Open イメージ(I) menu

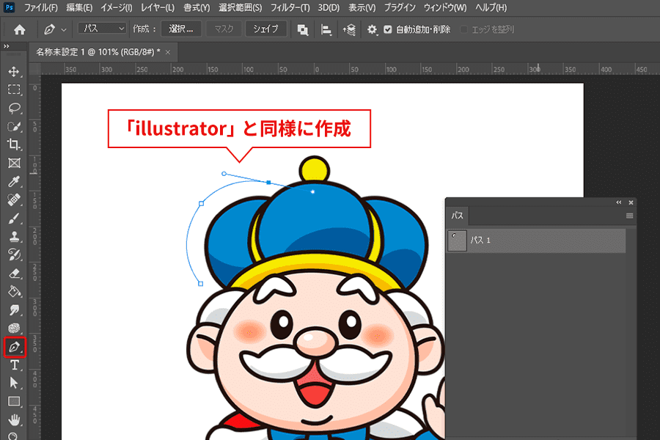tap(116, 7)
